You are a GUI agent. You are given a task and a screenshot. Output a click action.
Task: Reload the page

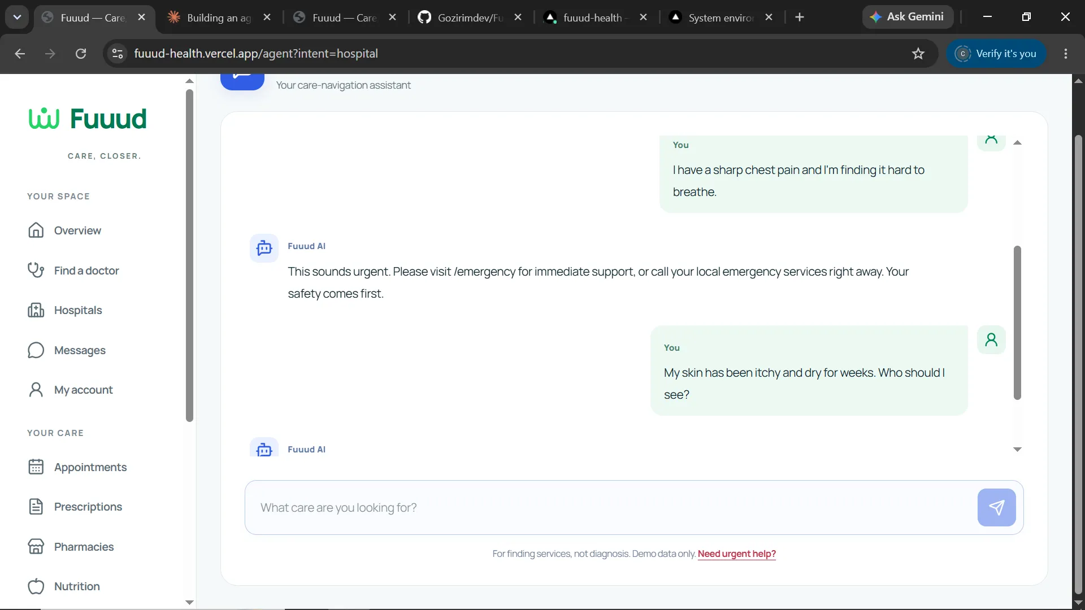[x=81, y=54]
